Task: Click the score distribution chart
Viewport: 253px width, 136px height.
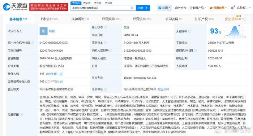Action: coord(235,31)
